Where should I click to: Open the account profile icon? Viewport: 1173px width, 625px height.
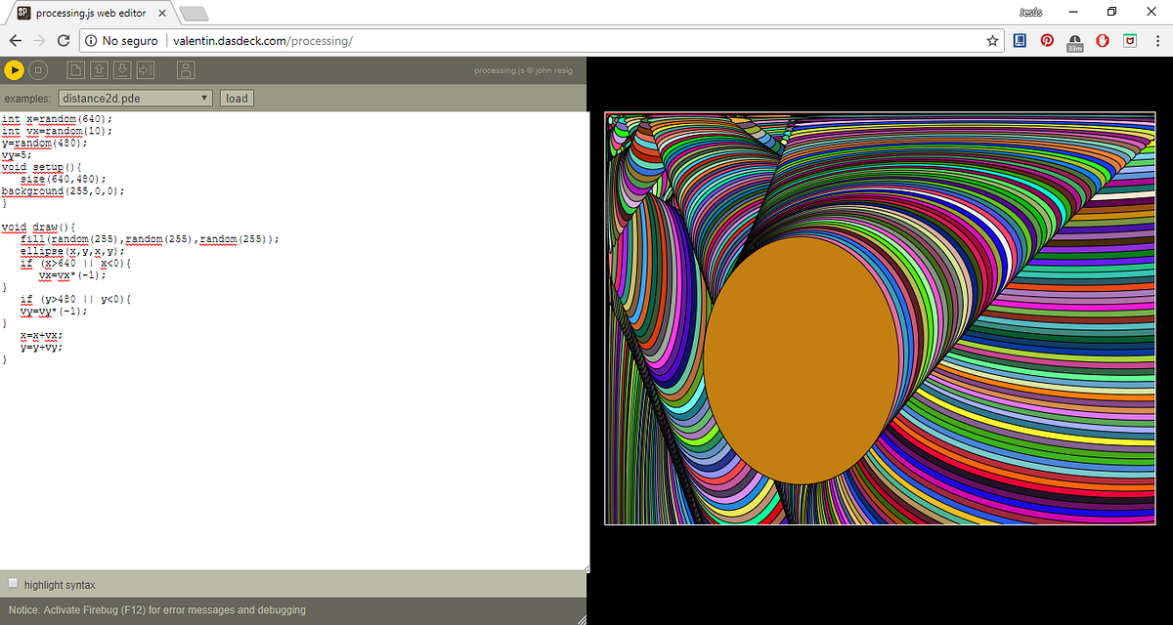(x=186, y=69)
